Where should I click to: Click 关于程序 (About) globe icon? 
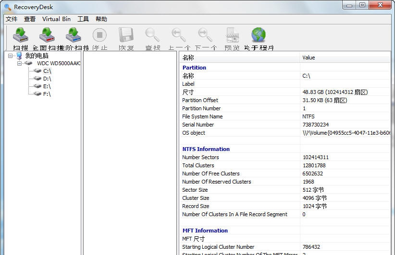(259, 36)
